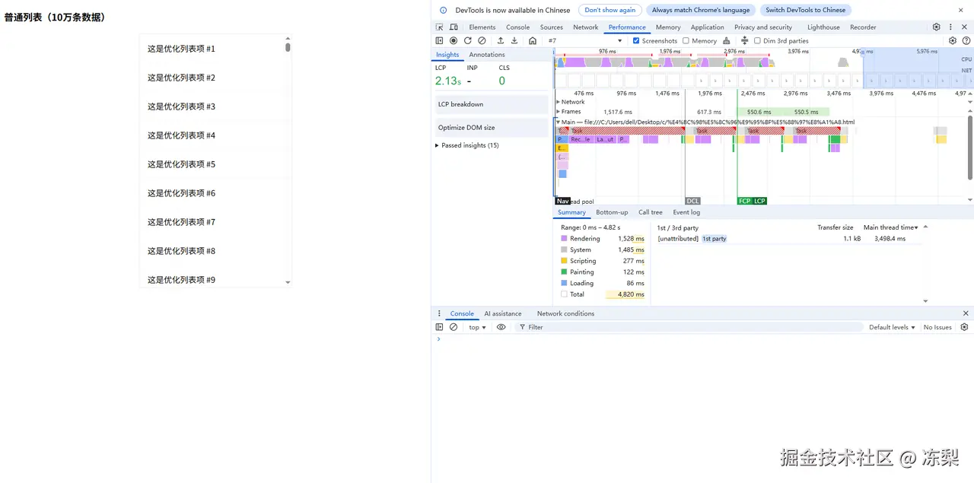Go to the Performance home landing page
The image size is (974, 483).
click(x=533, y=41)
